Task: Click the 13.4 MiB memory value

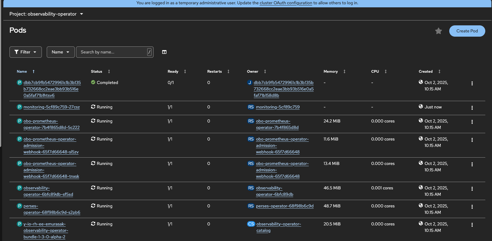Action: point(332,163)
